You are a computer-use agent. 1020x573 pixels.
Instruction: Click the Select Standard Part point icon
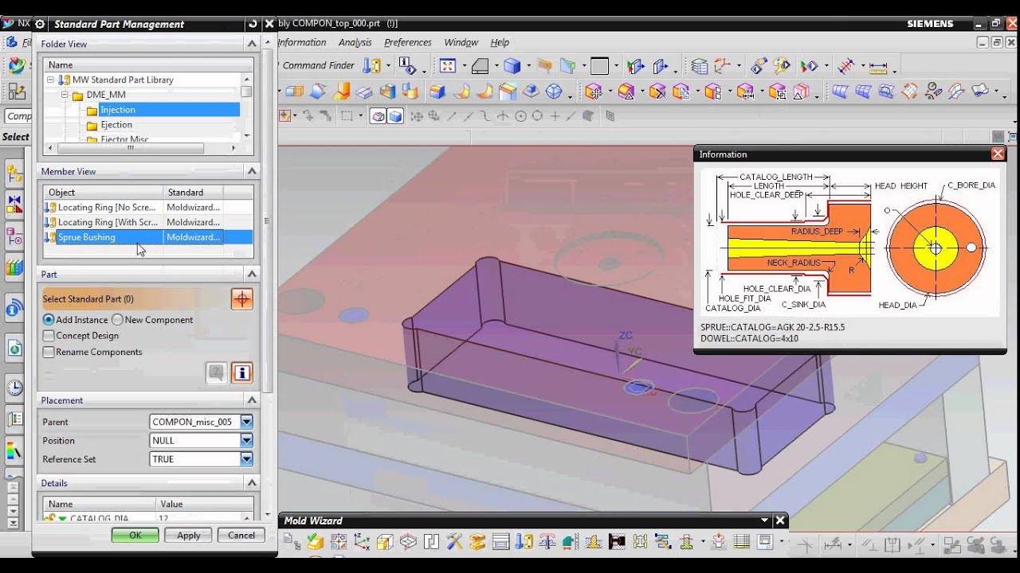click(242, 299)
